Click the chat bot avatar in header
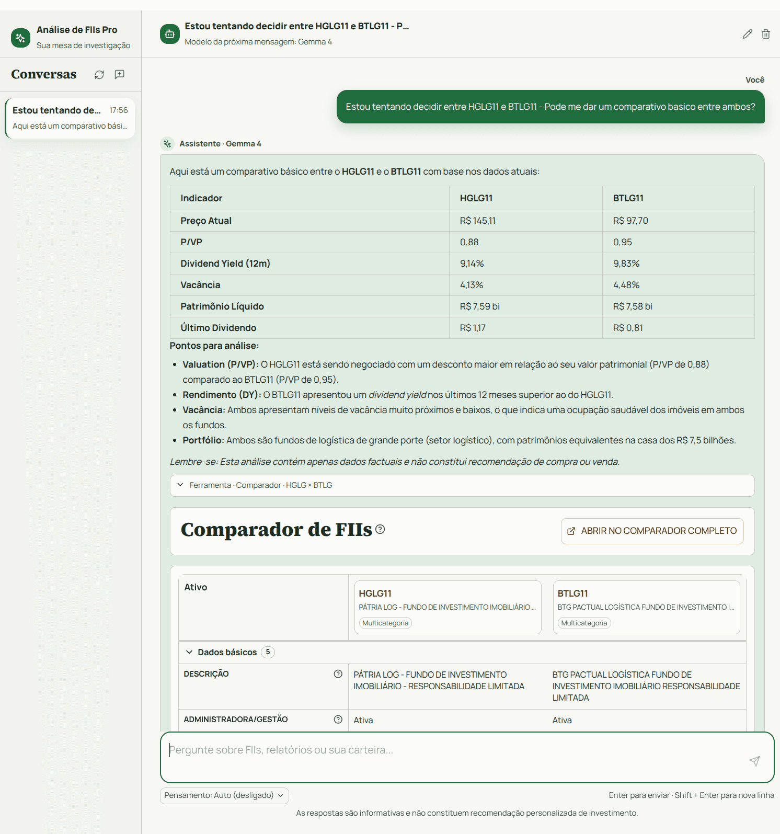Screen dimensions: 780x834 pyautogui.click(x=169, y=34)
